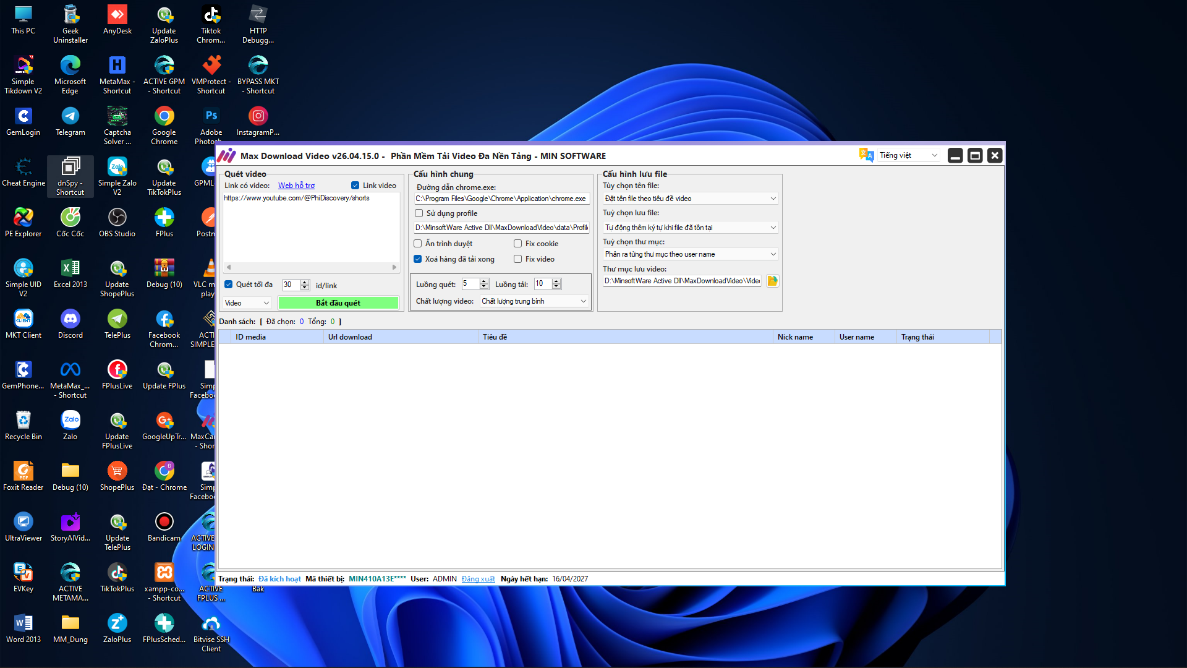Open dnSpy shortcut on desktop
The image size is (1187, 668).
(70, 177)
